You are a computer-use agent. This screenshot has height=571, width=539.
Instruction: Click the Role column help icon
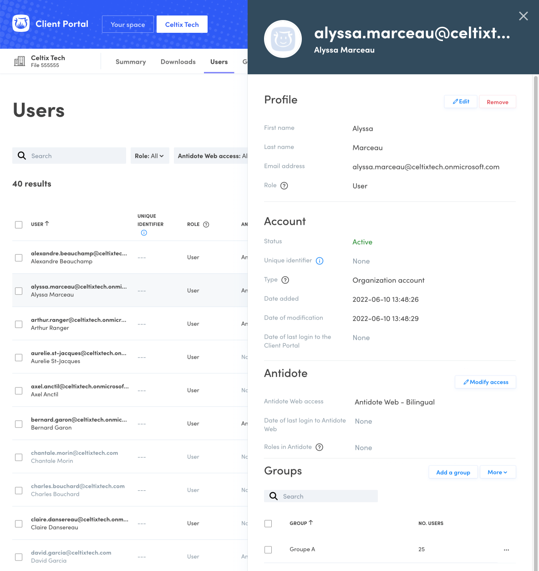(206, 224)
